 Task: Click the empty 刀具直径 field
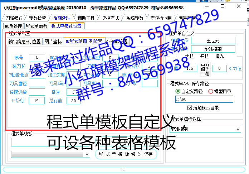coord(37,83)
